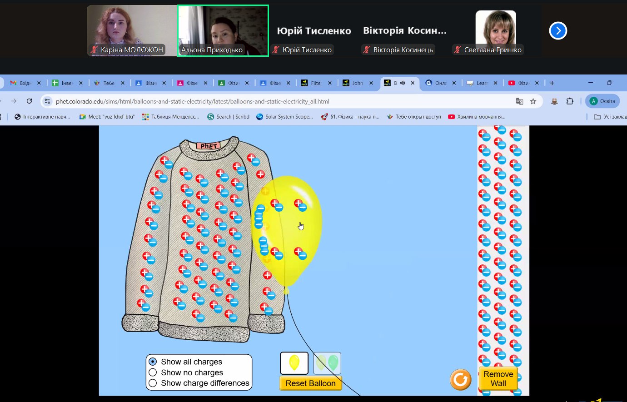Screen dimensions: 627x402
Task: Select the Show all charges option
Action: pyautogui.click(x=153, y=362)
